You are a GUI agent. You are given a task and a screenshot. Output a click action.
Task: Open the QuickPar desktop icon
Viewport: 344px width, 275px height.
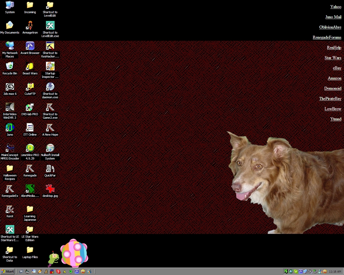click(x=50, y=168)
